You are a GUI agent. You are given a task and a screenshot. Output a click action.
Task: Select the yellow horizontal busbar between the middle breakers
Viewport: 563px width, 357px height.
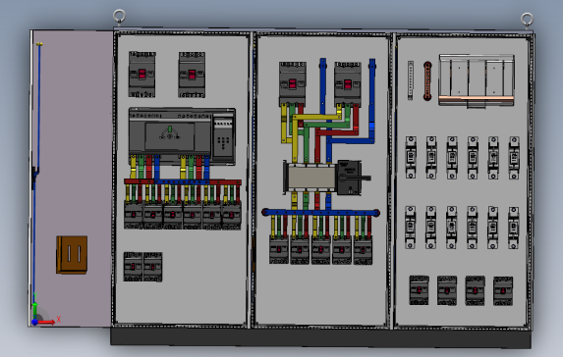316,117
